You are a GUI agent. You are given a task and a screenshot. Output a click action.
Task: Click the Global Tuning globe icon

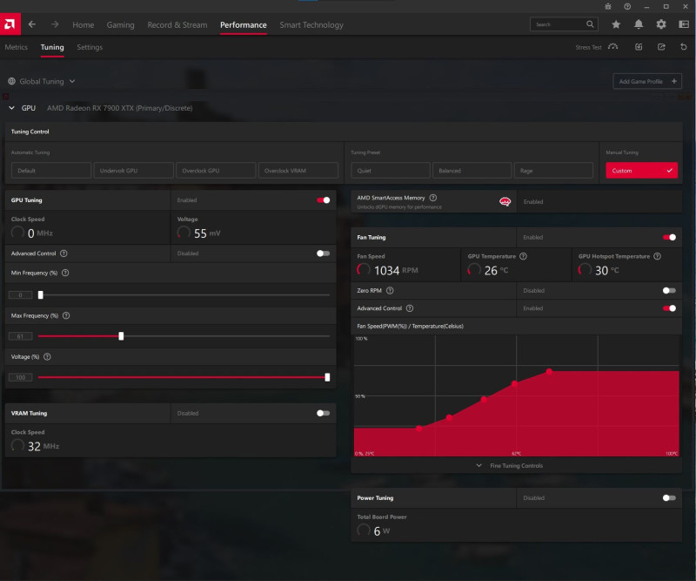(x=11, y=81)
